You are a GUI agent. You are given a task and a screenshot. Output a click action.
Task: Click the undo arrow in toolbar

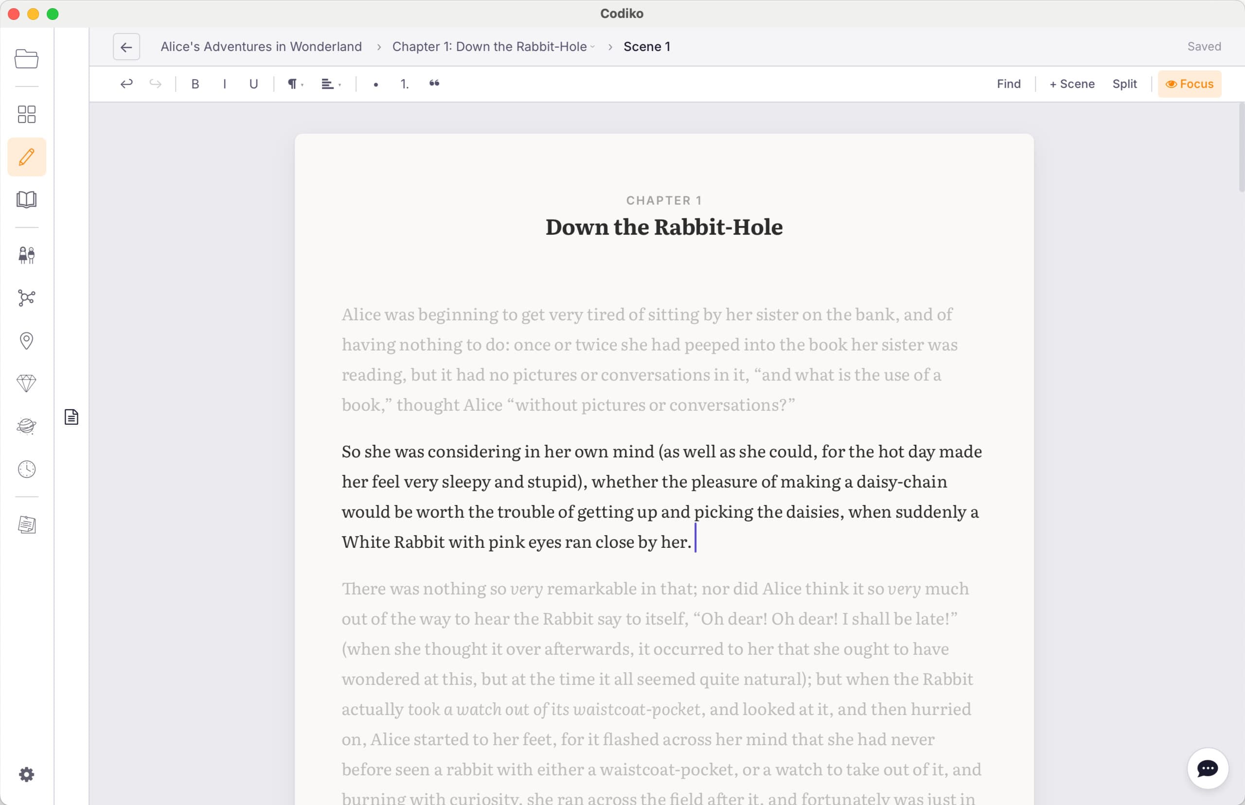pyautogui.click(x=126, y=84)
